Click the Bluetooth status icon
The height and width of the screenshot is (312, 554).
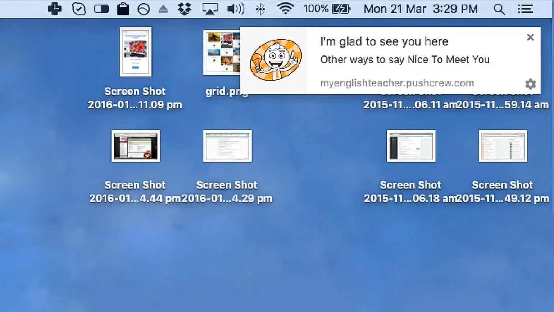pos(260,9)
